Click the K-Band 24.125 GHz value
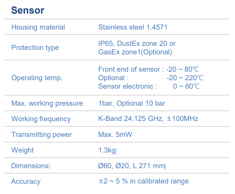235x194 pixels. [x=148, y=119]
